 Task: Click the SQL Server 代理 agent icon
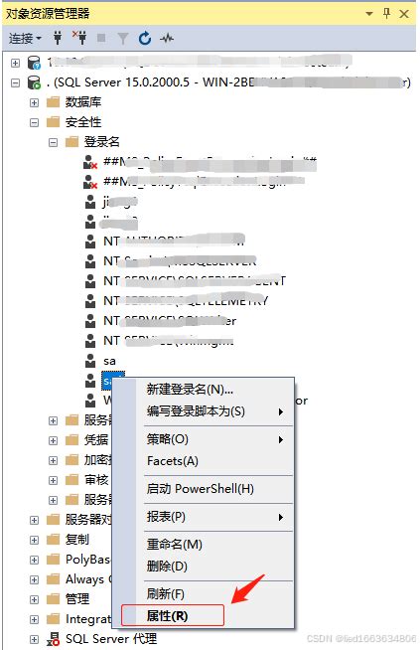click(53, 639)
